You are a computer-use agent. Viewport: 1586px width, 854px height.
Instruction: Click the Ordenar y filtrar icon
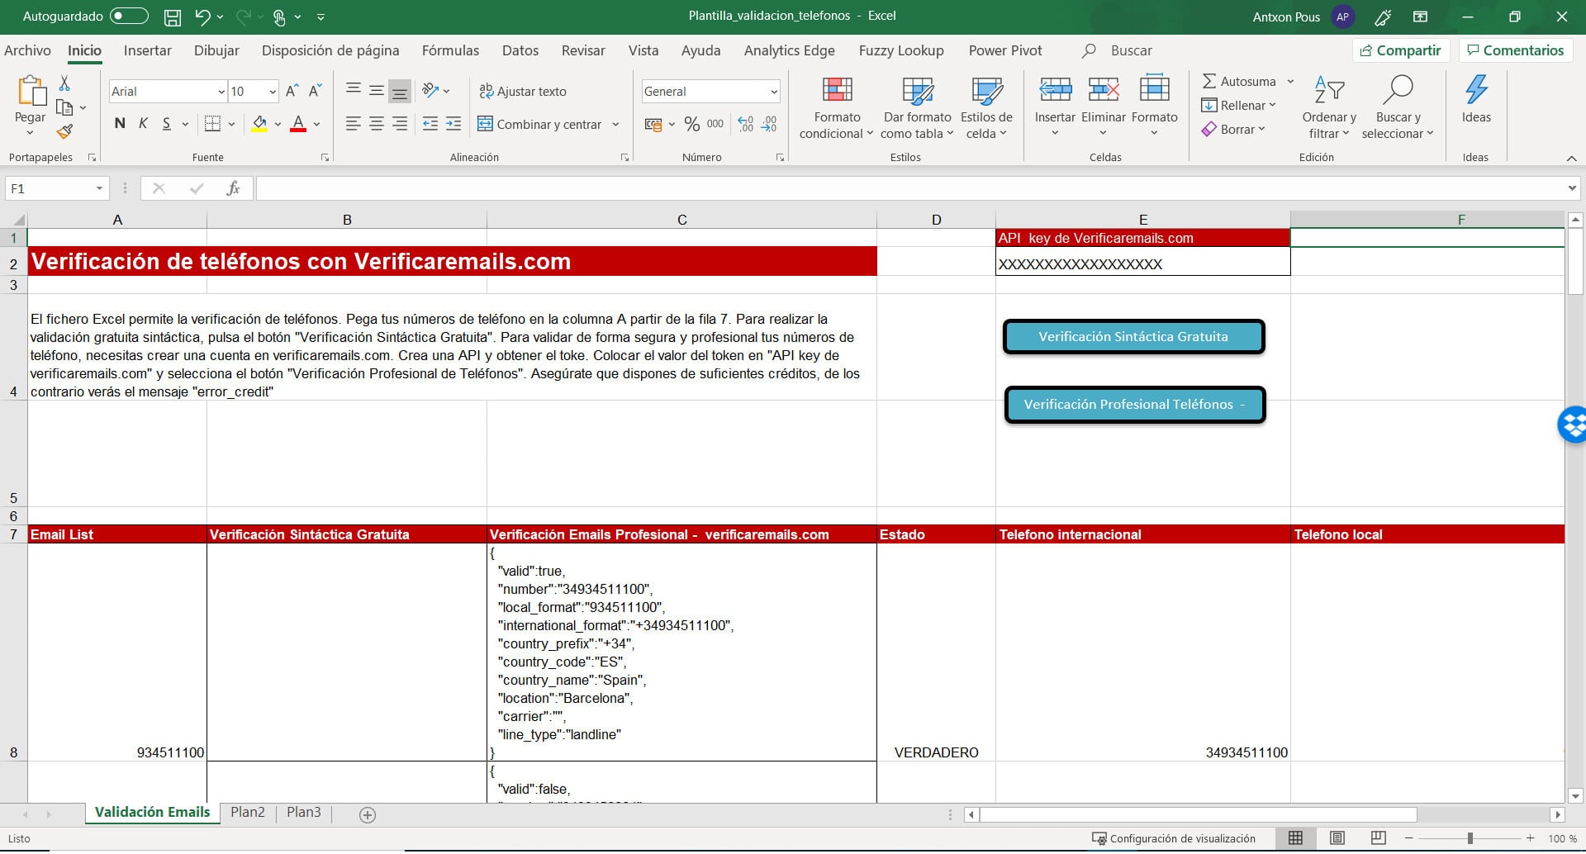click(x=1329, y=90)
